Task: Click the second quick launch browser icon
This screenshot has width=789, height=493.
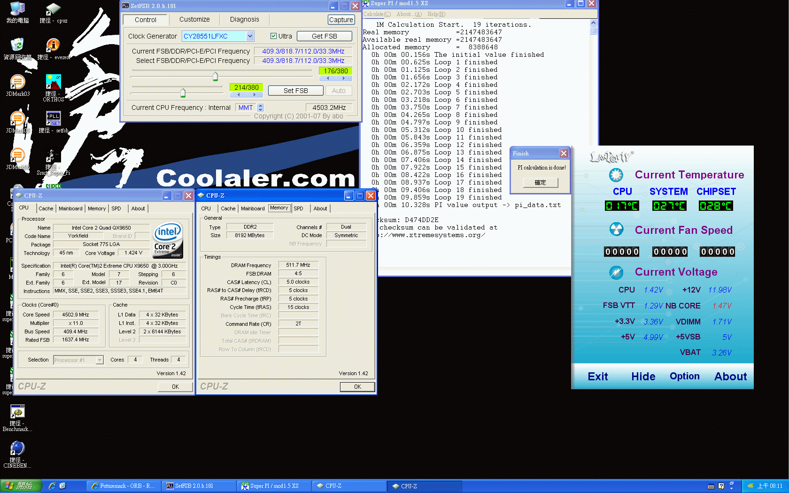Action: 62,486
